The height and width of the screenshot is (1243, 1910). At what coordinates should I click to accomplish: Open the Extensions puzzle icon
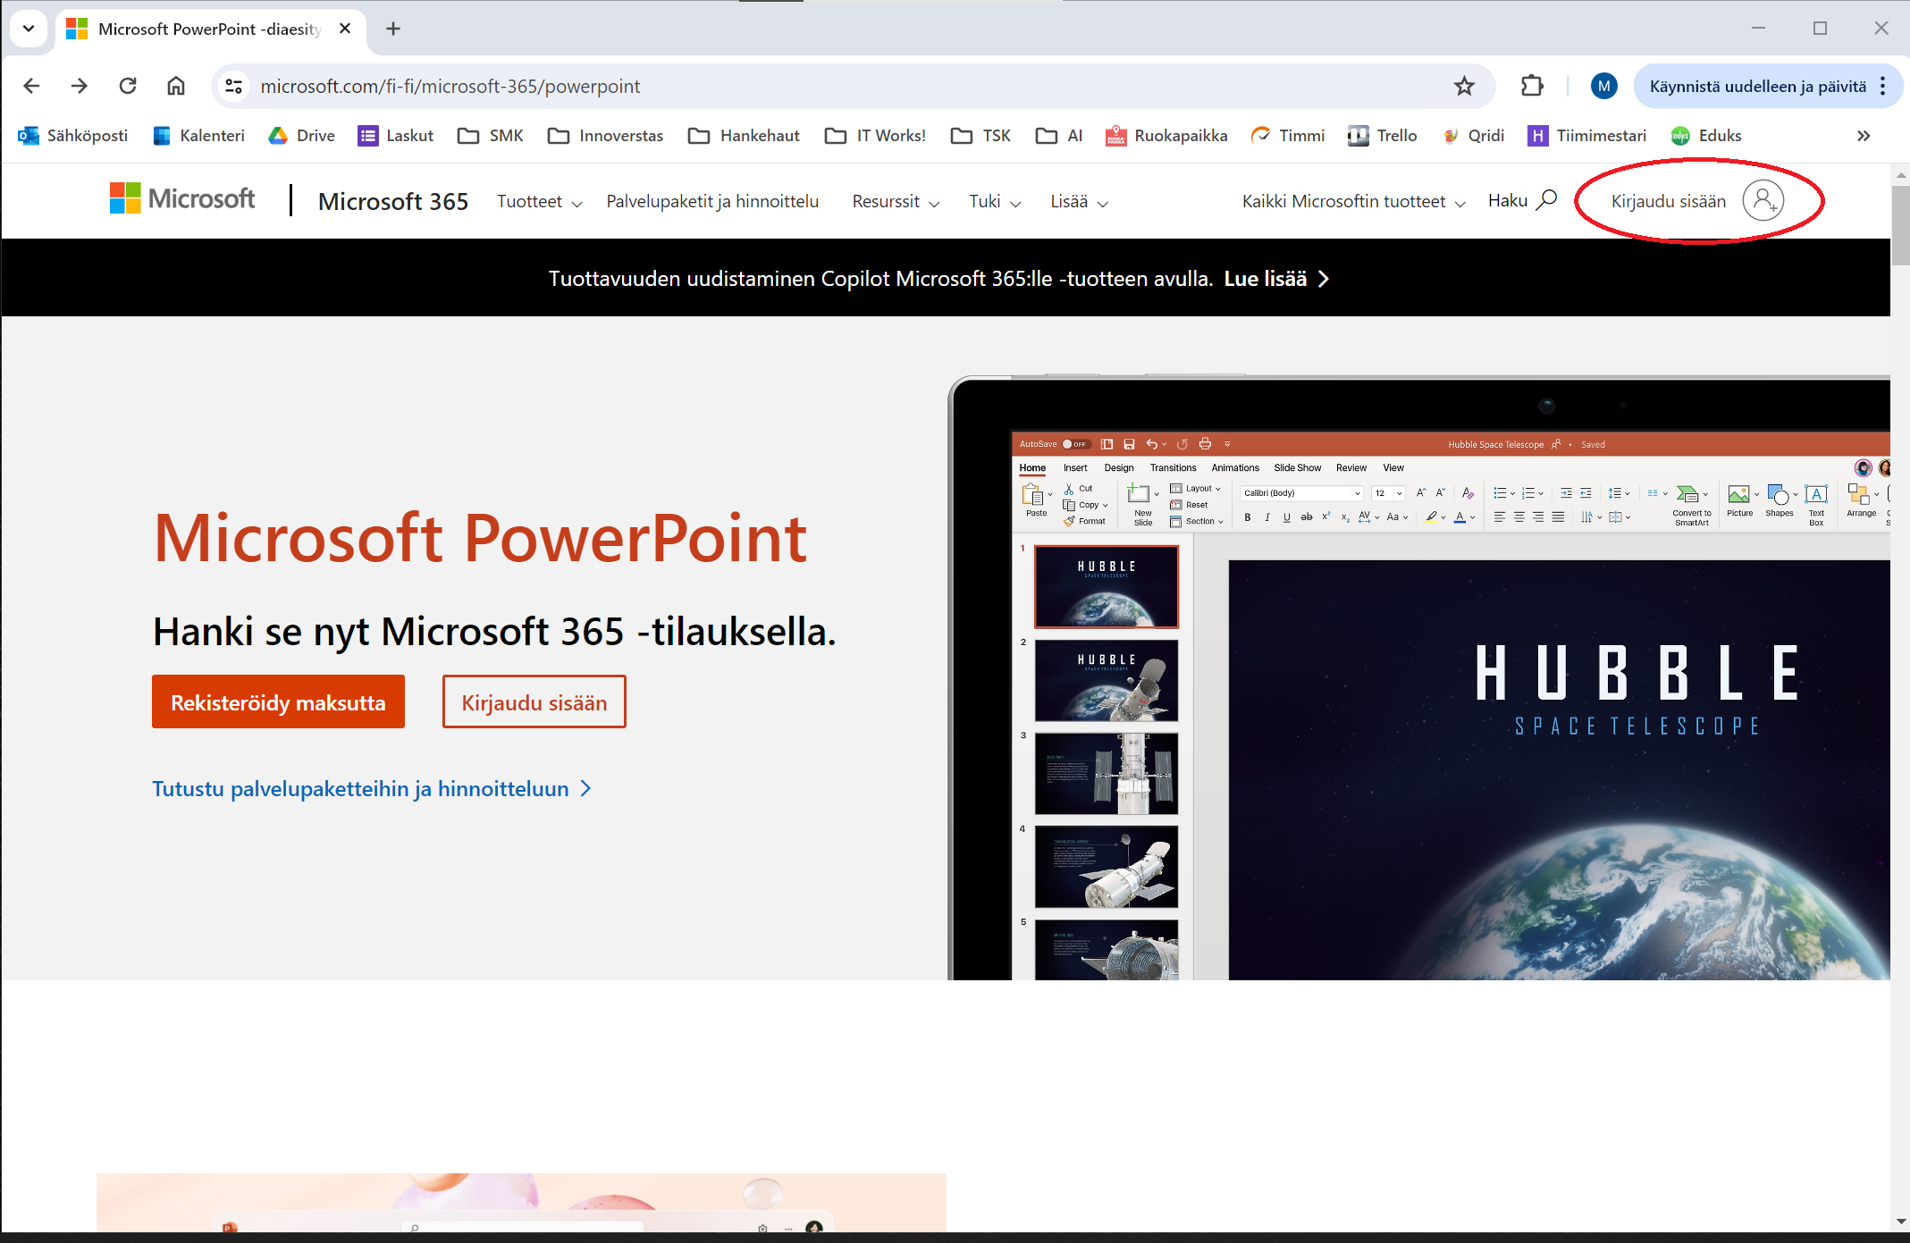click(x=1532, y=86)
